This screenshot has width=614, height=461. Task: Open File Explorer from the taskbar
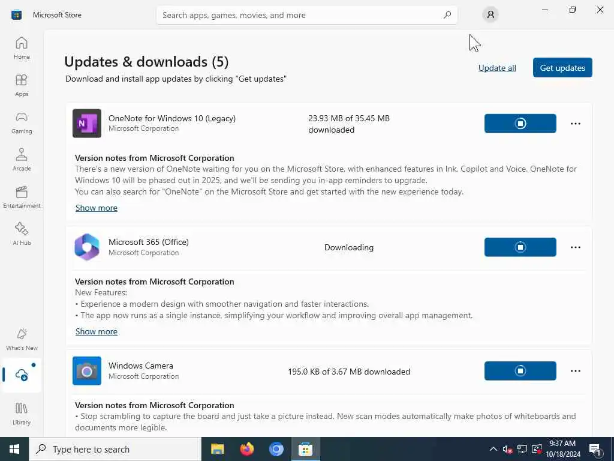pyautogui.click(x=217, y=449)
